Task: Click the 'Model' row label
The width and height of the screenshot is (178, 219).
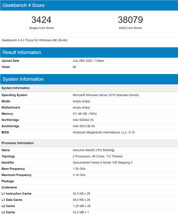Action: pos(6,101)
